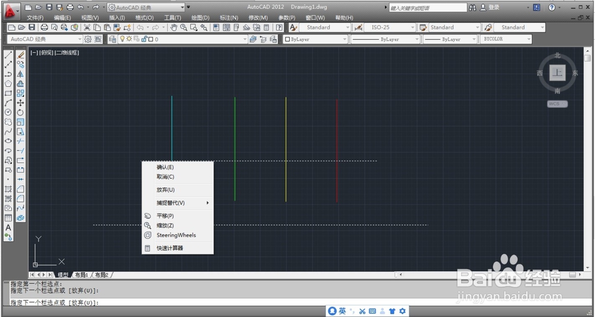The width and height of the screenshot is (595, 317).
Task: Click the vertical scrollbar thumb of the drawing area
Action: [x=587, y=58]
